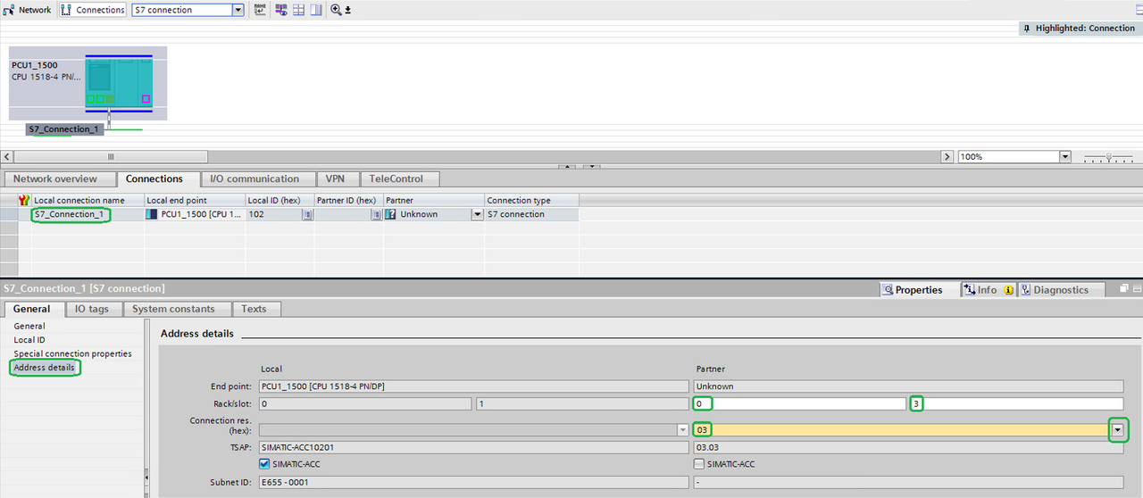Click the yellow info indicator icon
This screenshot has width=1143, height=498.
point(1009,290)
